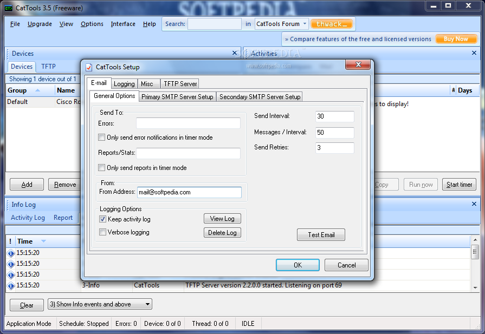Open the File menu

(15, 24)
